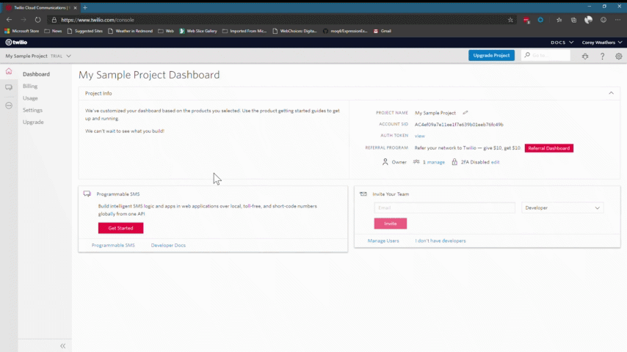Expand the My Sample Project switcher
This screenshot has height=352, width=627.
pos(38,56)
